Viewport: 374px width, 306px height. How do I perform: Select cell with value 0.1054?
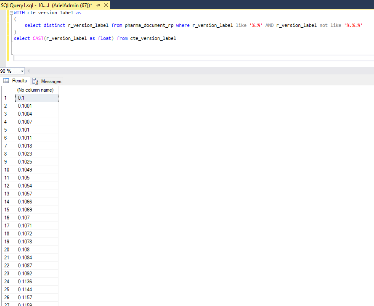click(x=37, y=186)
